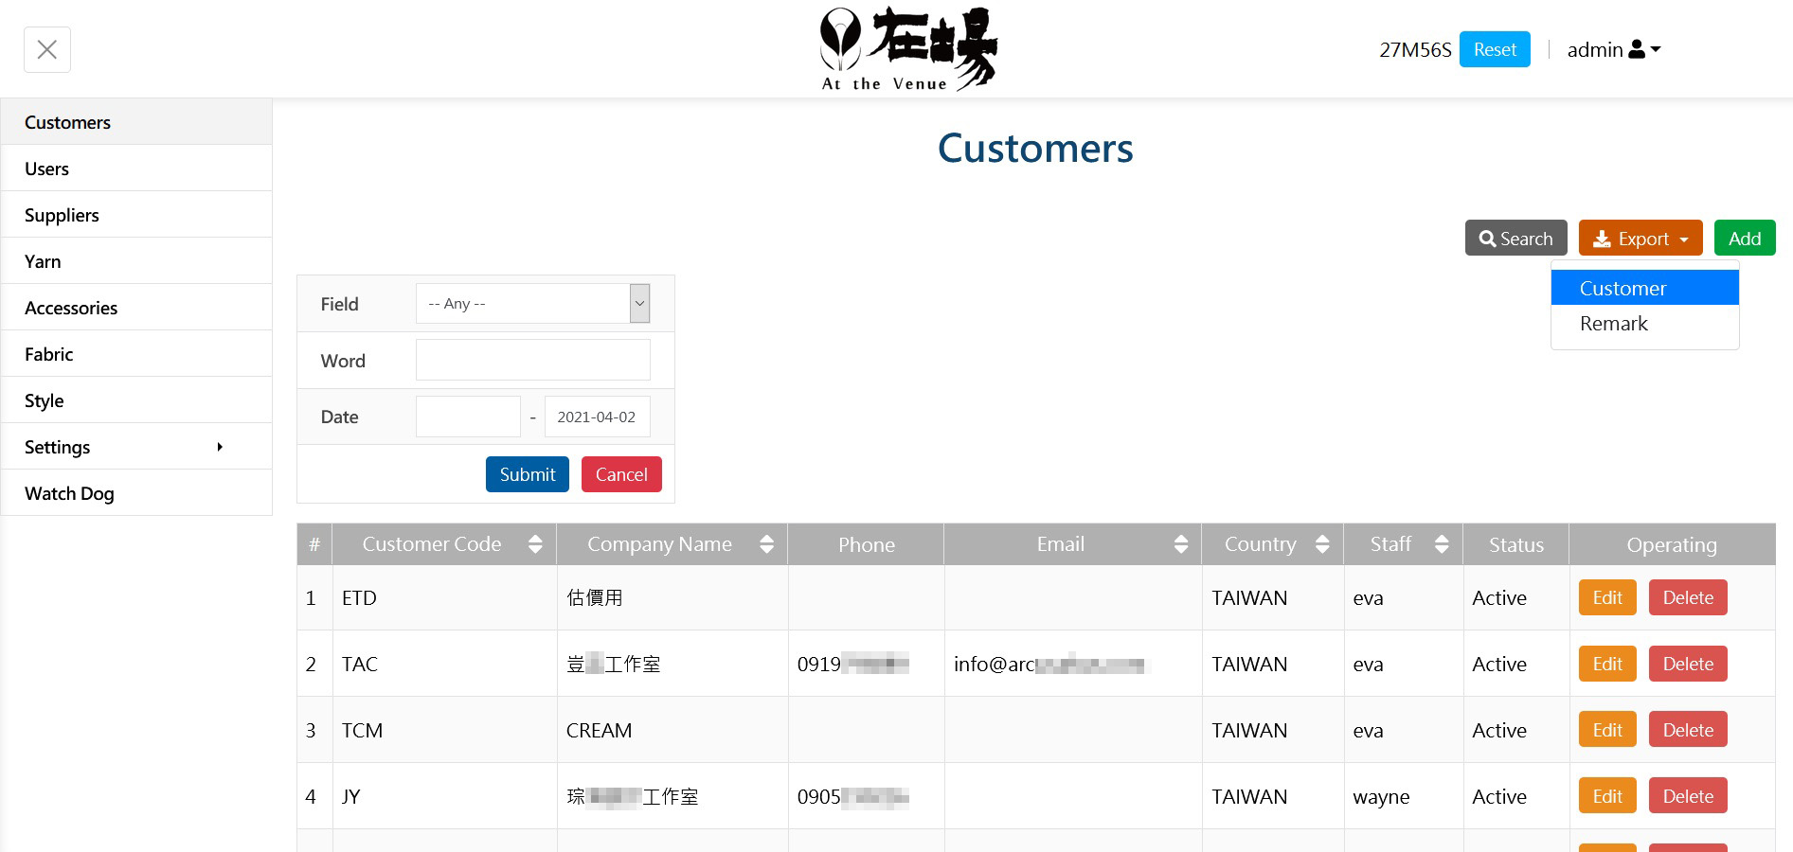Open the Field selection dropdown
1793x852 pixels.
tap(532, 304)
